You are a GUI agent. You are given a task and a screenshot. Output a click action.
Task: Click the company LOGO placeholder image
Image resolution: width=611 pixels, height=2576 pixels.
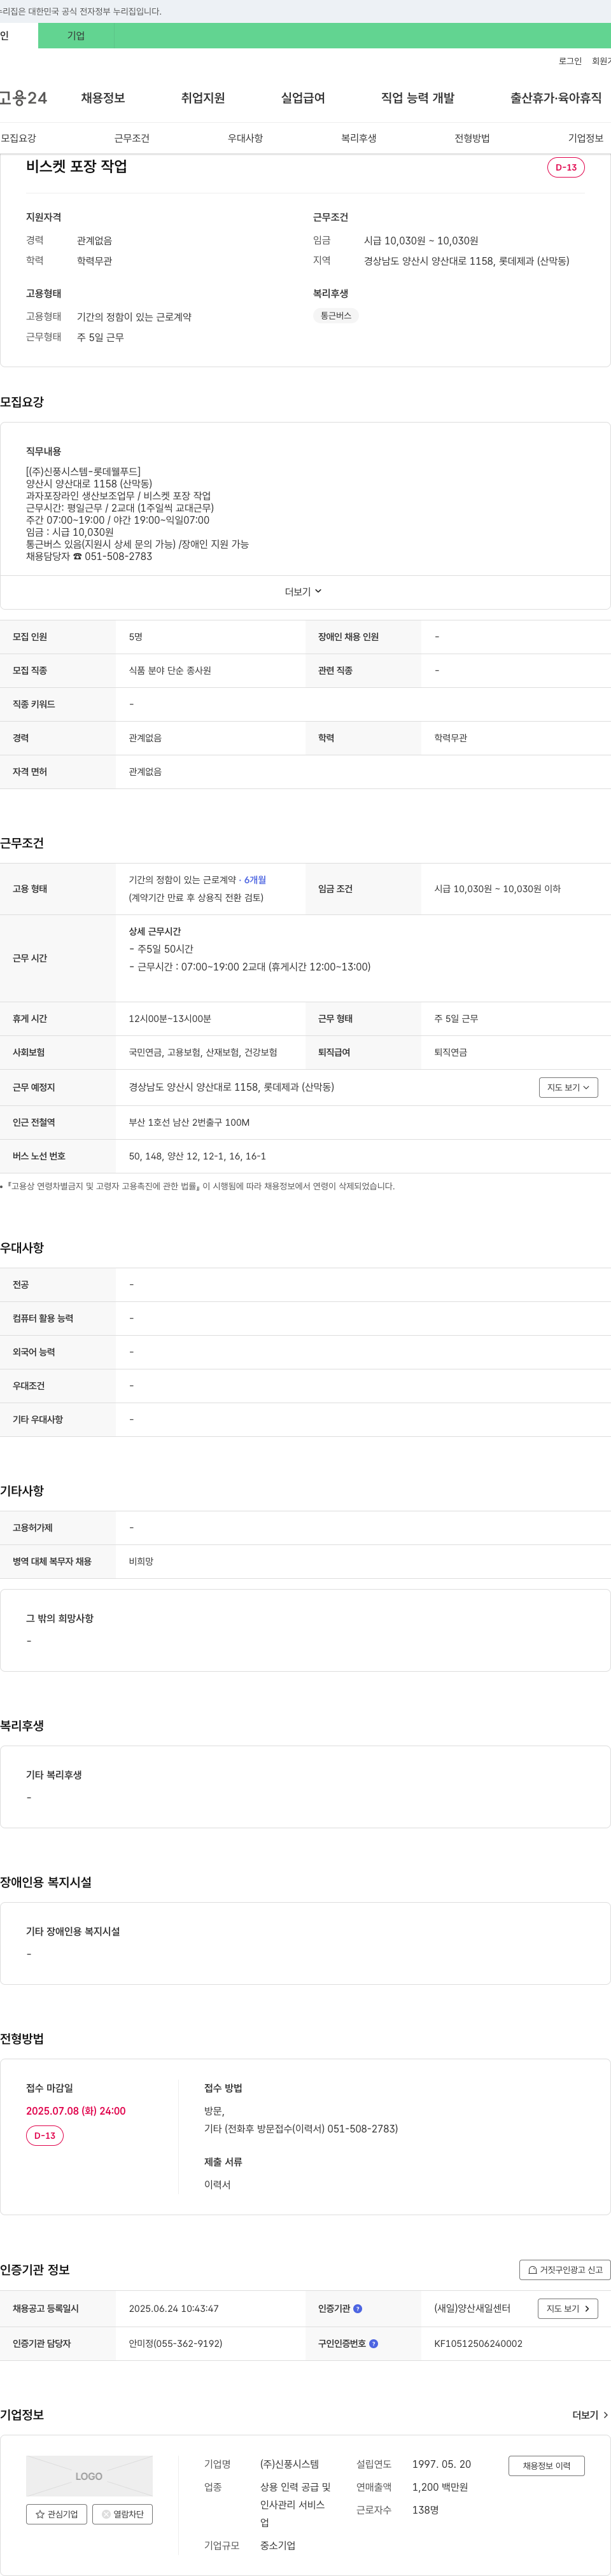pos(89,2476)
